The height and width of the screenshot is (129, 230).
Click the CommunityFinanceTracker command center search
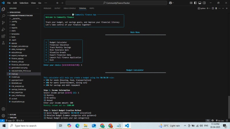(116, 3)
